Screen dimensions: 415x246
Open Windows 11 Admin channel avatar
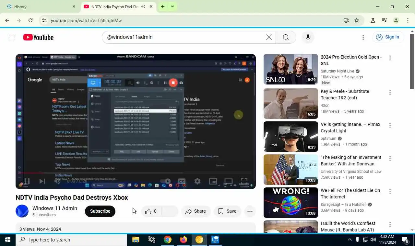tap(22, 211)
